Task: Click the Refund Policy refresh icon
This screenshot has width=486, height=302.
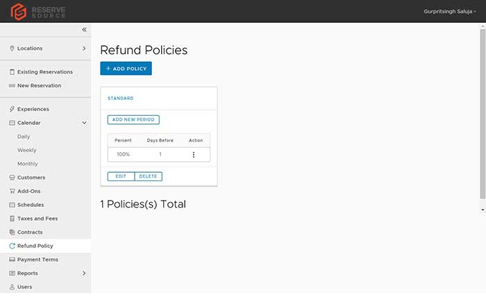Action: coord(12,246)
